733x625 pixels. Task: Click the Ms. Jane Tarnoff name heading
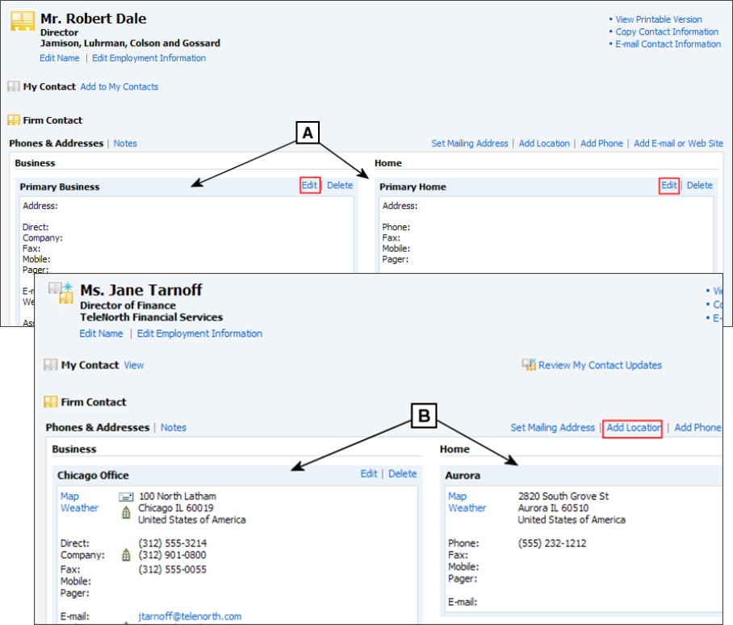[141, 291]
